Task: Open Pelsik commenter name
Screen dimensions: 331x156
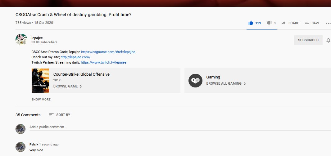Action: point(34,145)
